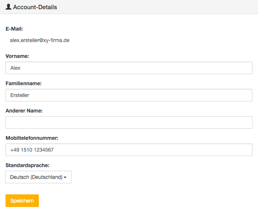
Task: Select the email text alex.ersteller@xy-firma.de
Action: point(40,40)
